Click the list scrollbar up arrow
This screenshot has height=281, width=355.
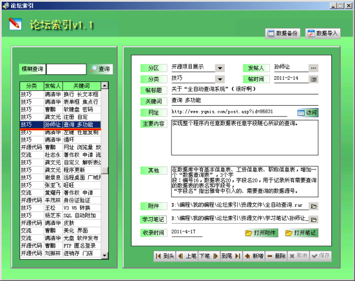[105, 86]
